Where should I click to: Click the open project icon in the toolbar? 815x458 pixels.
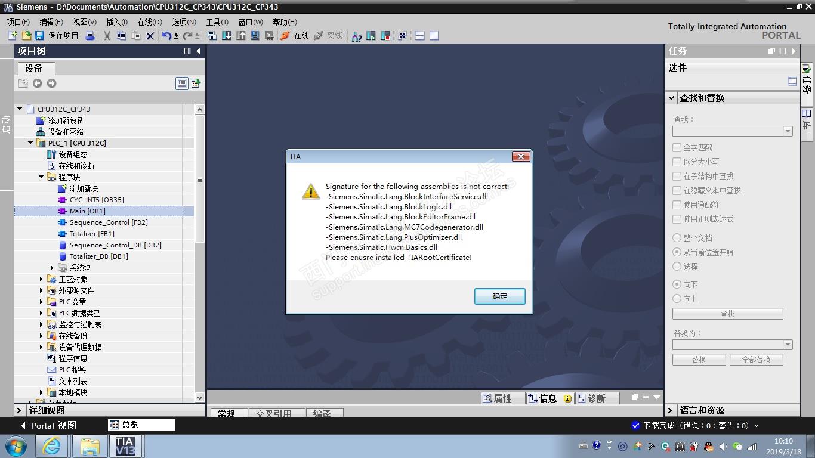tap(26, 36)
